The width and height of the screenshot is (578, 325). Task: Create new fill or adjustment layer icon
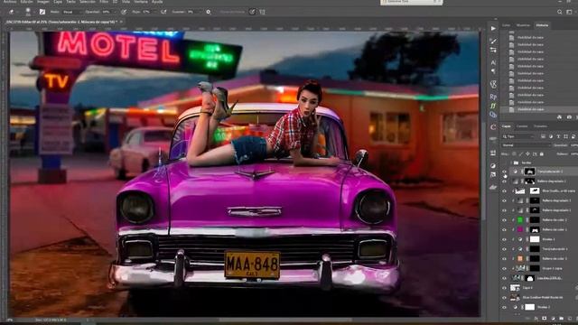click(x=553, y=318)
